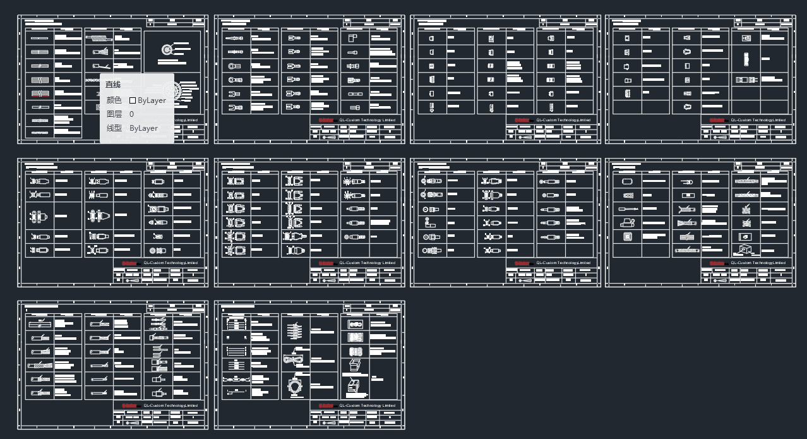Image resolution: width=807 pixels, height=439 pixels.
Task: Click the concentric bullseye symbol on the top-left sheet
Action: coord(167,49)
